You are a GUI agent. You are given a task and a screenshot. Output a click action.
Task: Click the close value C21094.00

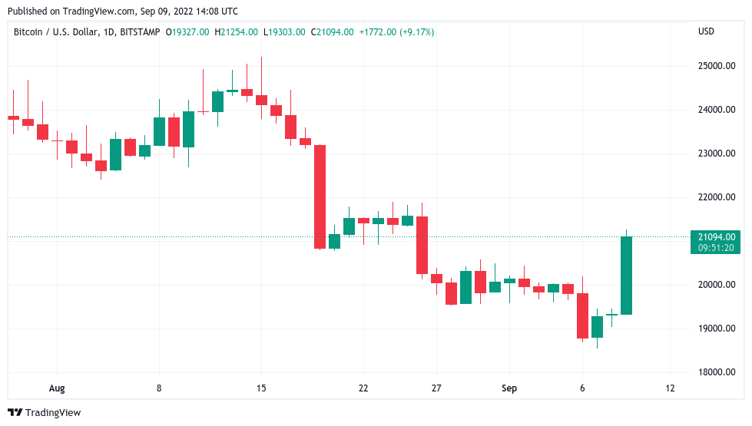pos(333,31)
